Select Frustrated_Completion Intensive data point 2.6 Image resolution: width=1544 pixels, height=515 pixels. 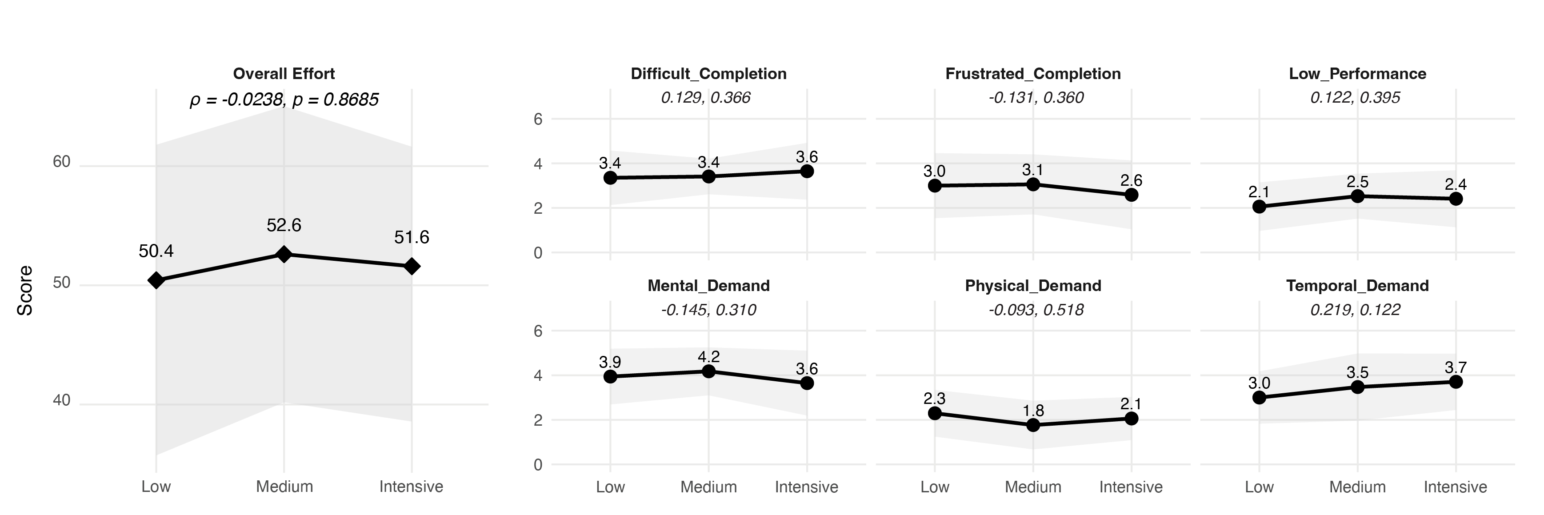(x=1131, y=195)
